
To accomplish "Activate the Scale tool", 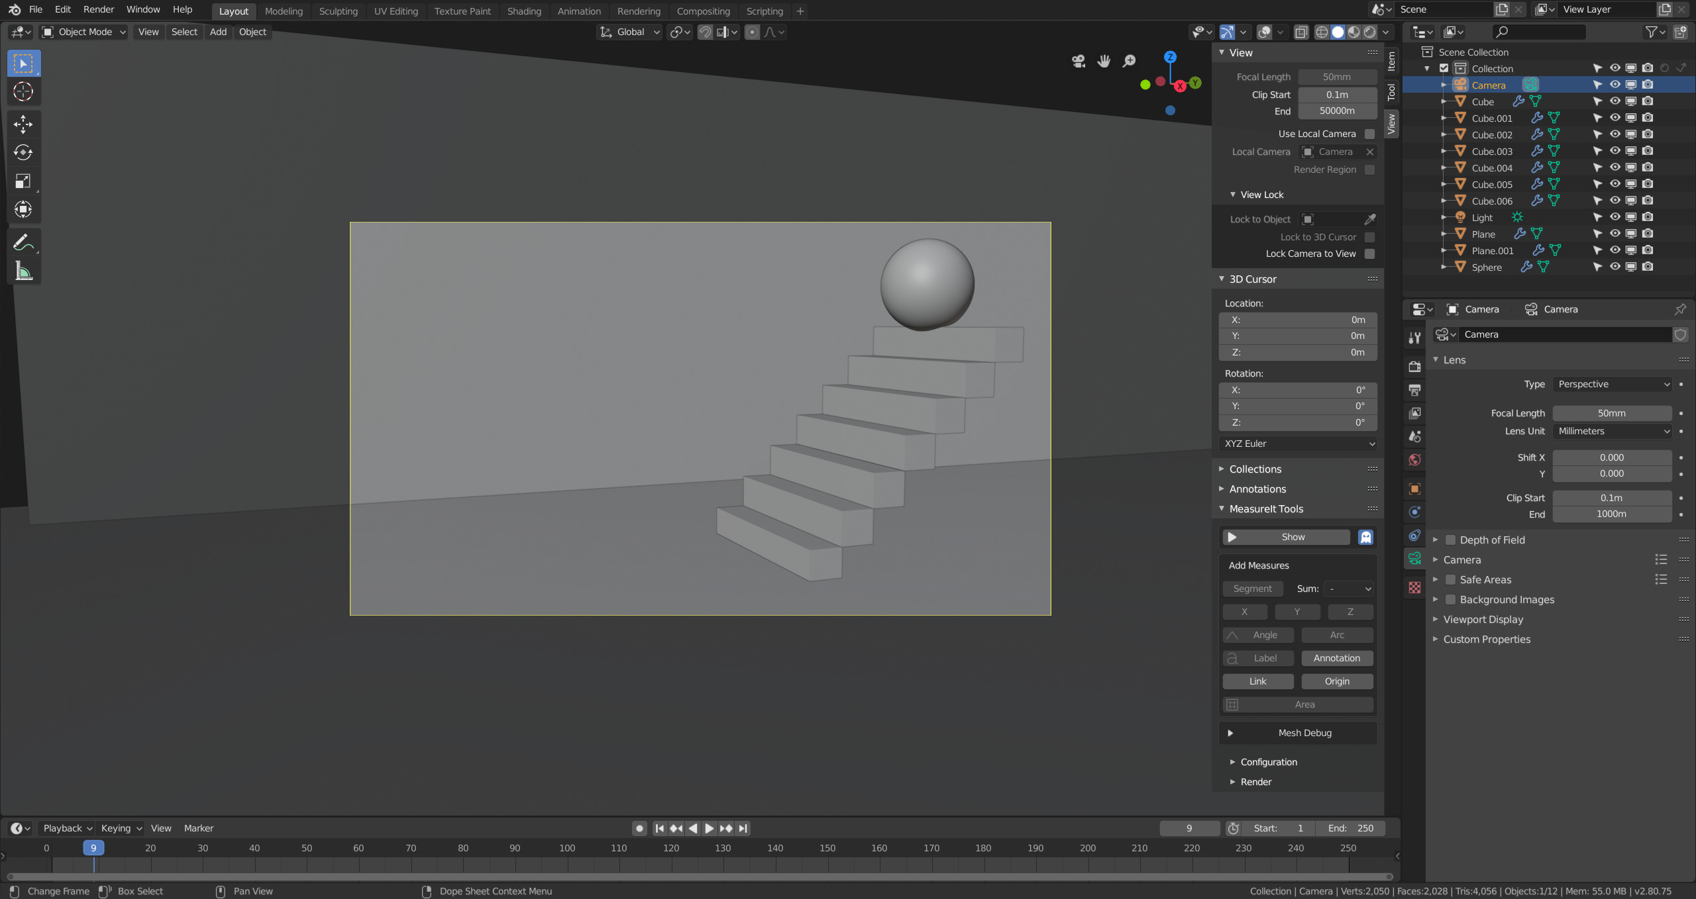I will [x=23, y=181].
